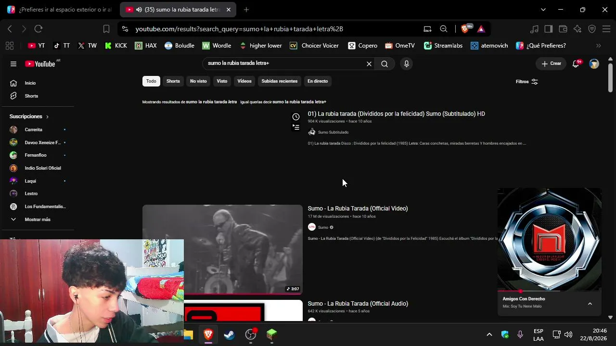Click the Crear button
This screenshot has width=616, height=346.
pos(552,63)
